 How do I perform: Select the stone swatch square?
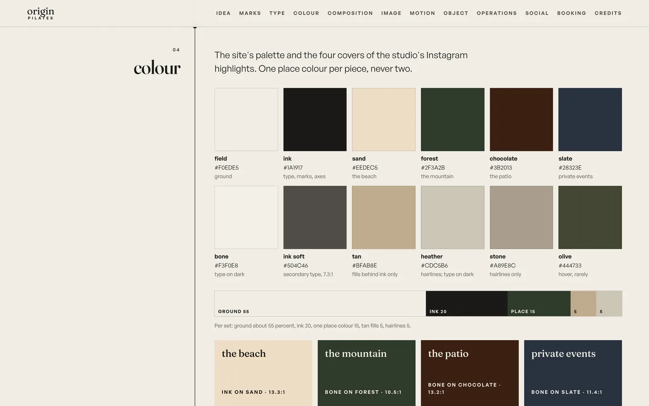pos(521,217)
